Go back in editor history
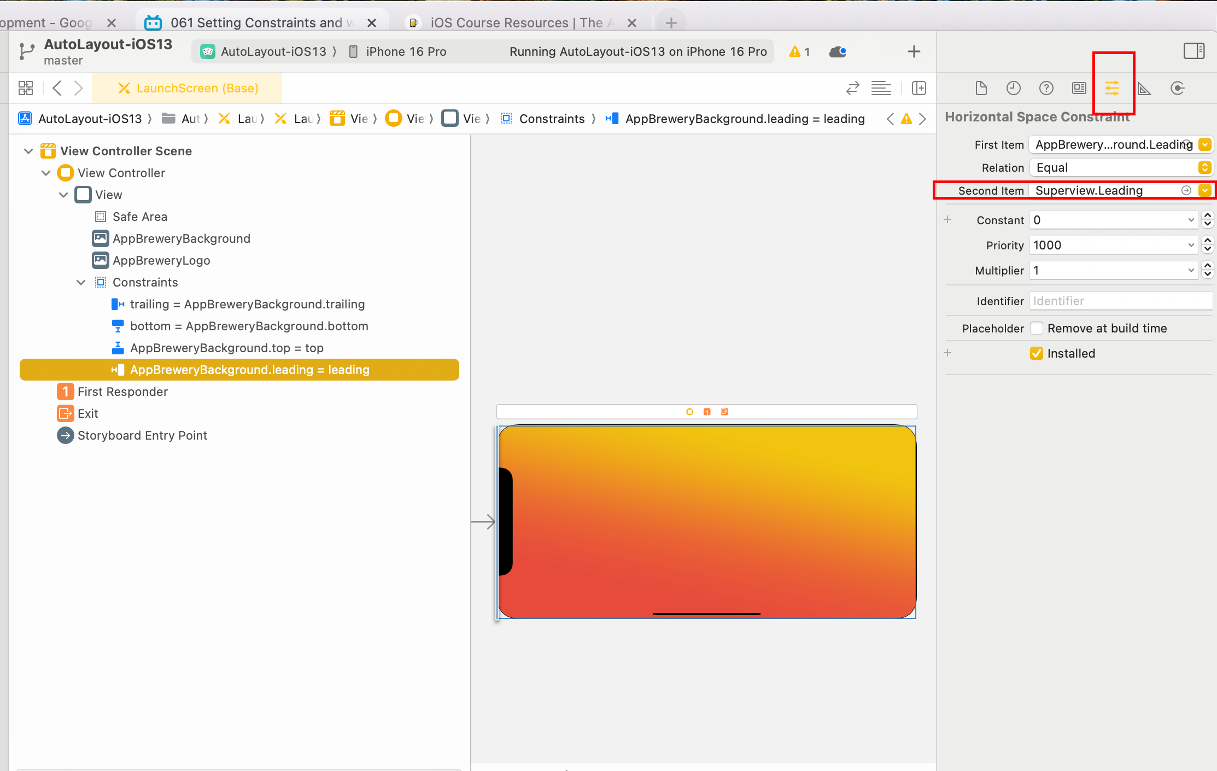Screen dimensions: 1217x771 [x=57, y=88]
